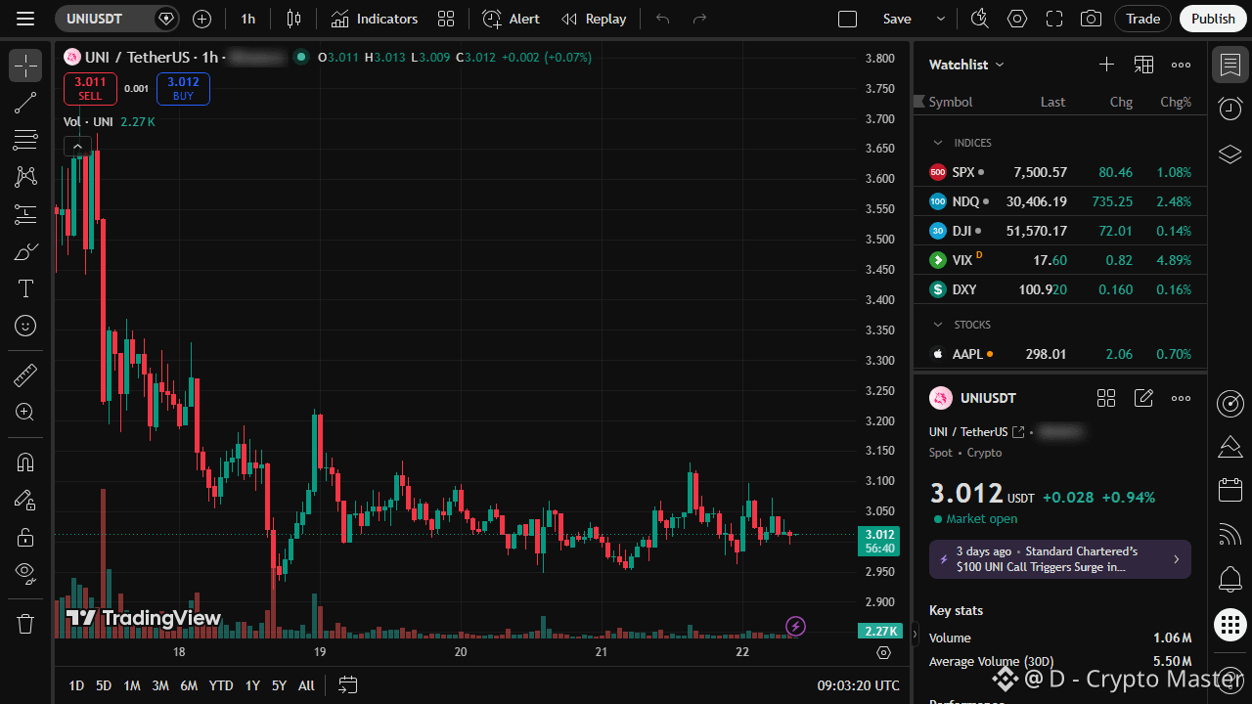The width and height of the screenshot is (1252, 704).
Task: Select the All time range
Action: tap(306, 685)
